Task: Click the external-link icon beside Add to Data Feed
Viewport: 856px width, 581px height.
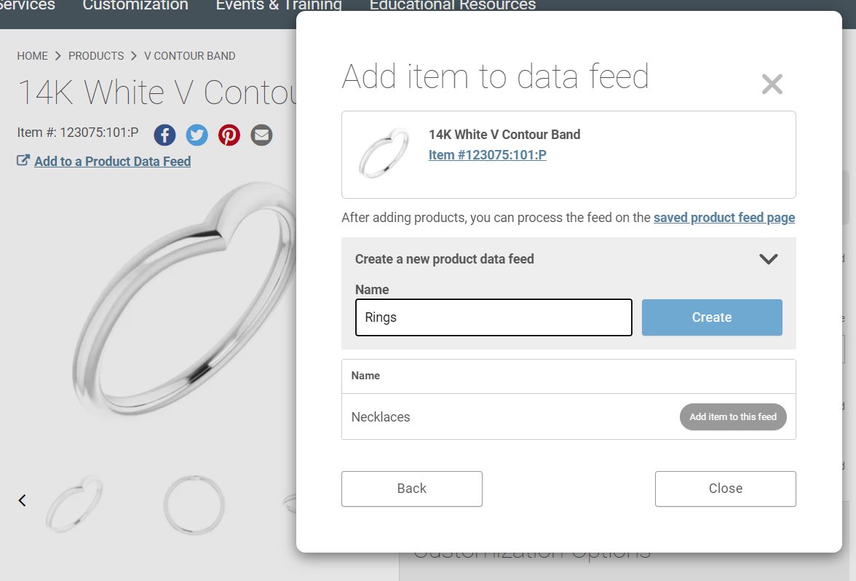Action: point(23,160)
